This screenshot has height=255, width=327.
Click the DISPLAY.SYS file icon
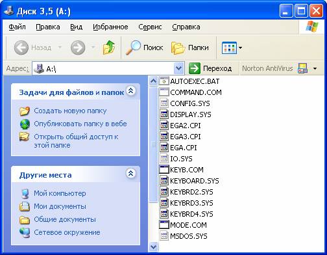coord(163,114)
